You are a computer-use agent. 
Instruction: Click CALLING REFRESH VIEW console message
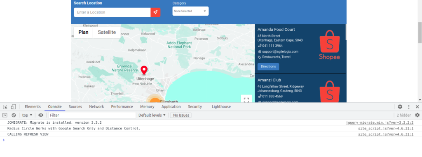pyautogui.click(x=28, y=134)
